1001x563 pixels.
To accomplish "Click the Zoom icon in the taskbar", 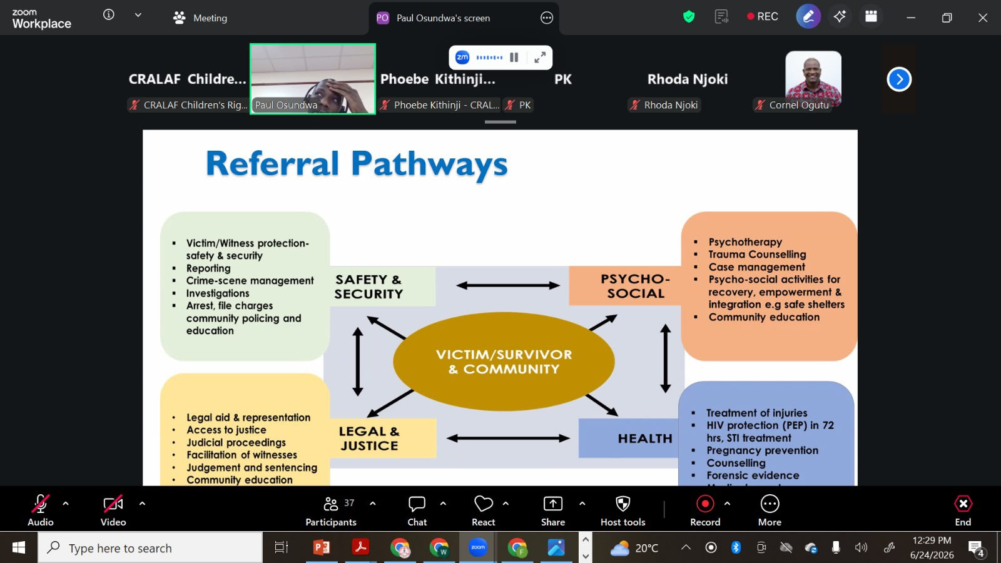I will [x=478, y=548].
